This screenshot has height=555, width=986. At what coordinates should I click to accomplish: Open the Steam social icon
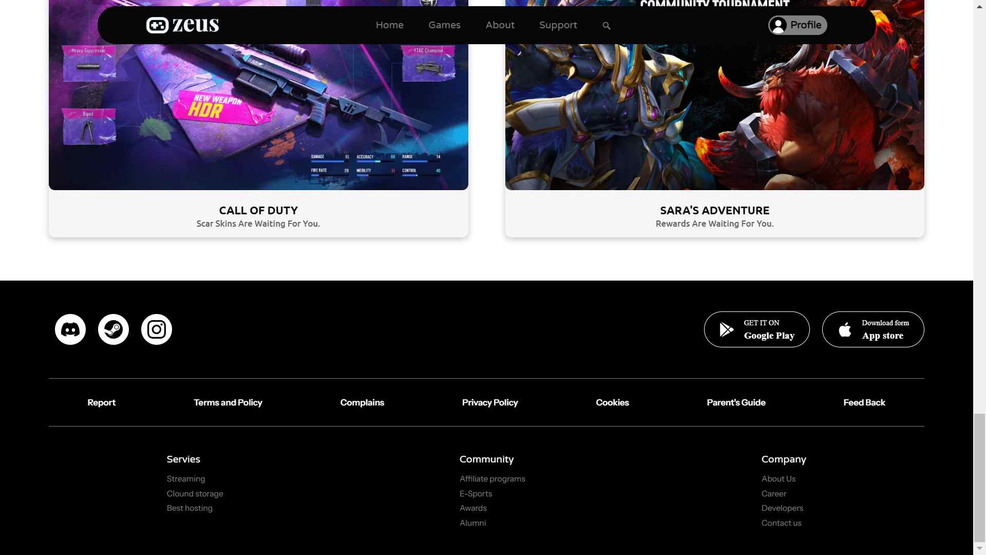[113, 329]
